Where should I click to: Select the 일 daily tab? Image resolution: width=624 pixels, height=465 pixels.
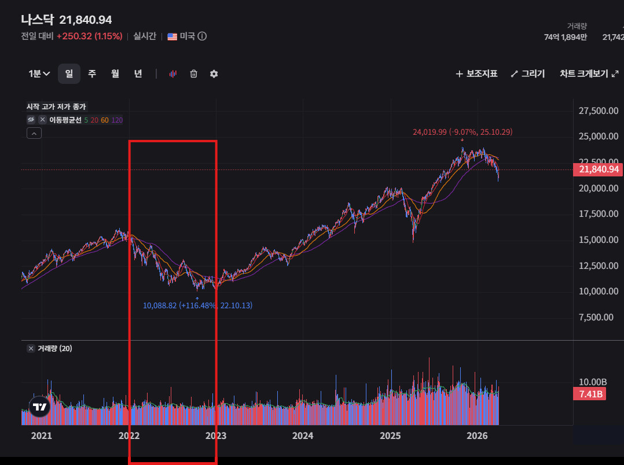pyautogui.click(x=69, y=74)
